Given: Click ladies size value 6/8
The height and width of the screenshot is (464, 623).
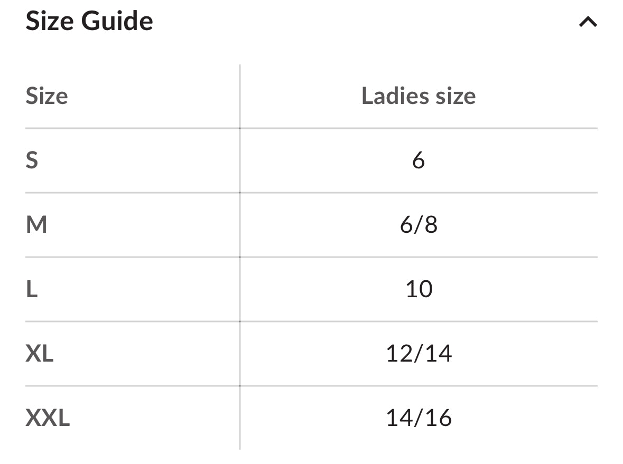Looking at the screenshot, I should (419, 225).
